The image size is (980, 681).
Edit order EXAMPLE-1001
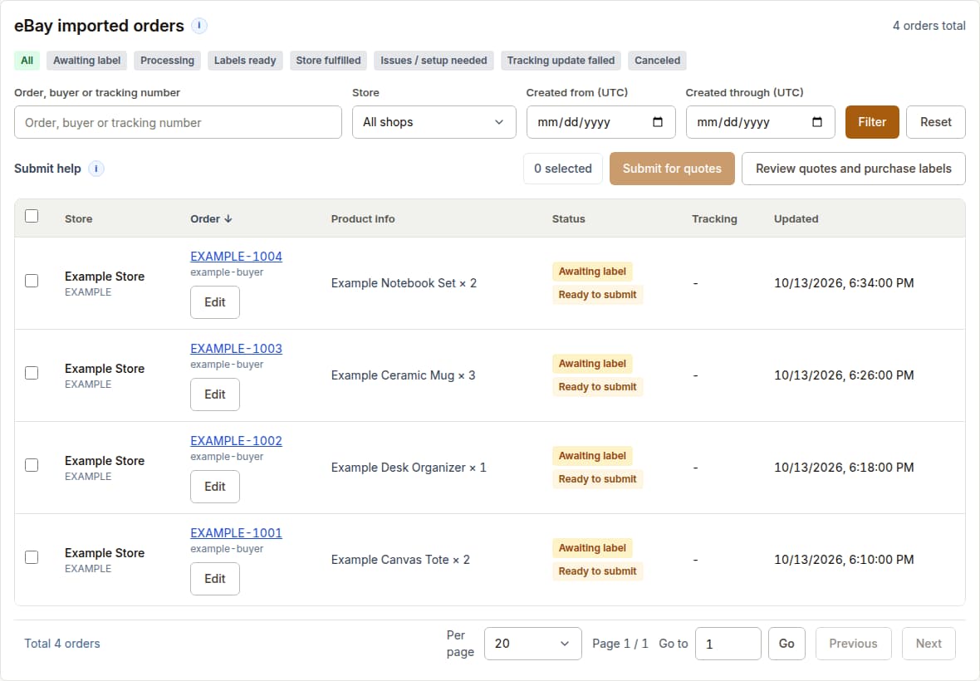(x=215, y=579)
